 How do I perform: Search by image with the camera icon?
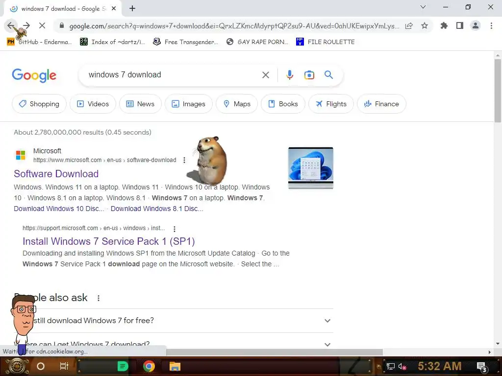[309, 75]
